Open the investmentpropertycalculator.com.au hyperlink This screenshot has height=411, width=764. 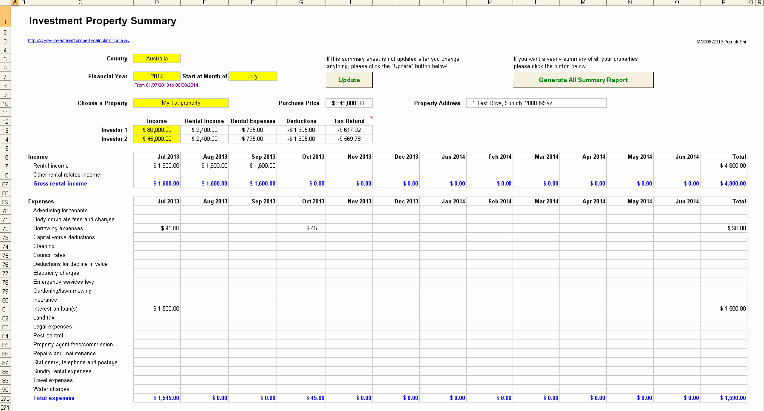click(x=78, y=41)
